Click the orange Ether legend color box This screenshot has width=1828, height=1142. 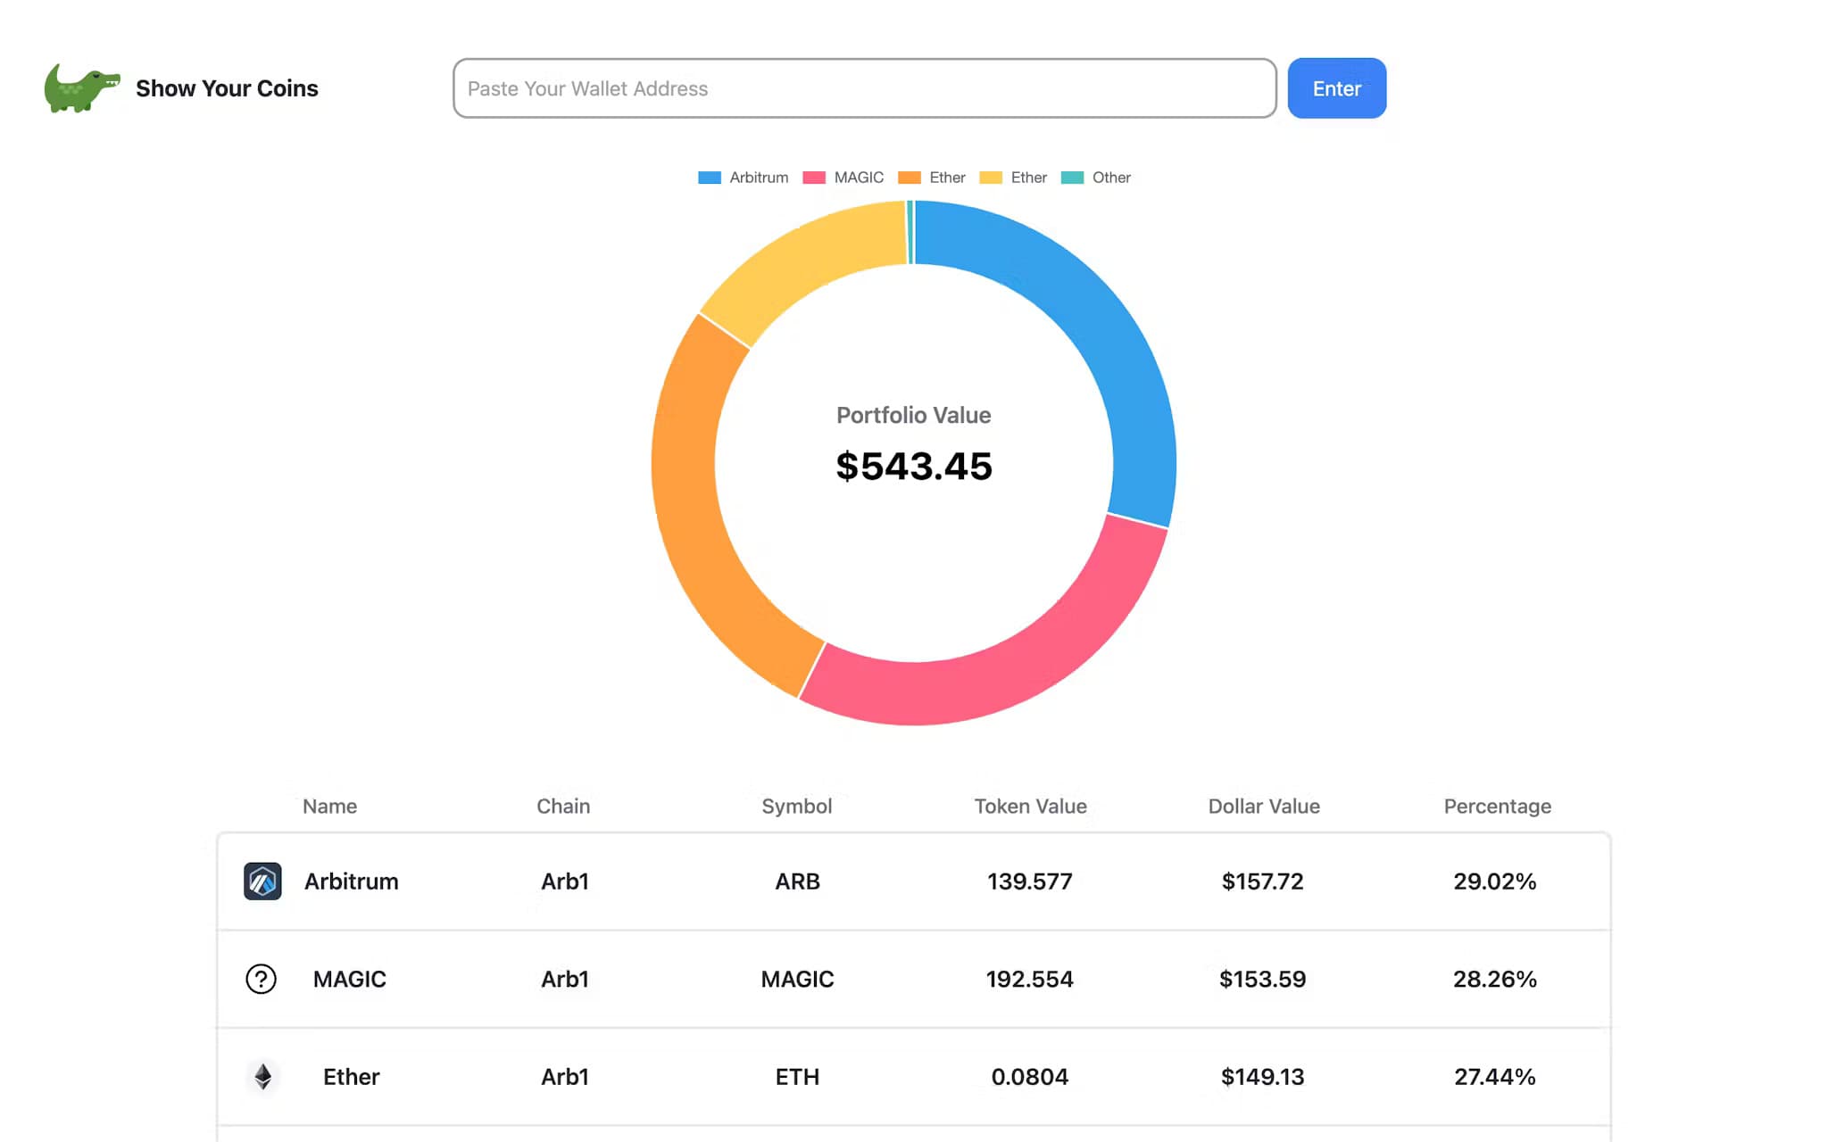coord(910,177)
